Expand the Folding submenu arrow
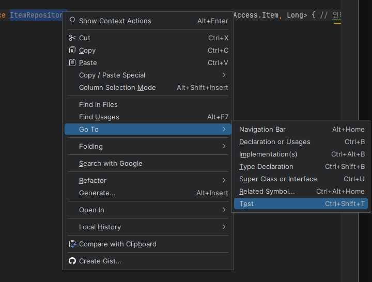The image size is (372, 282). tap(224, 146)
